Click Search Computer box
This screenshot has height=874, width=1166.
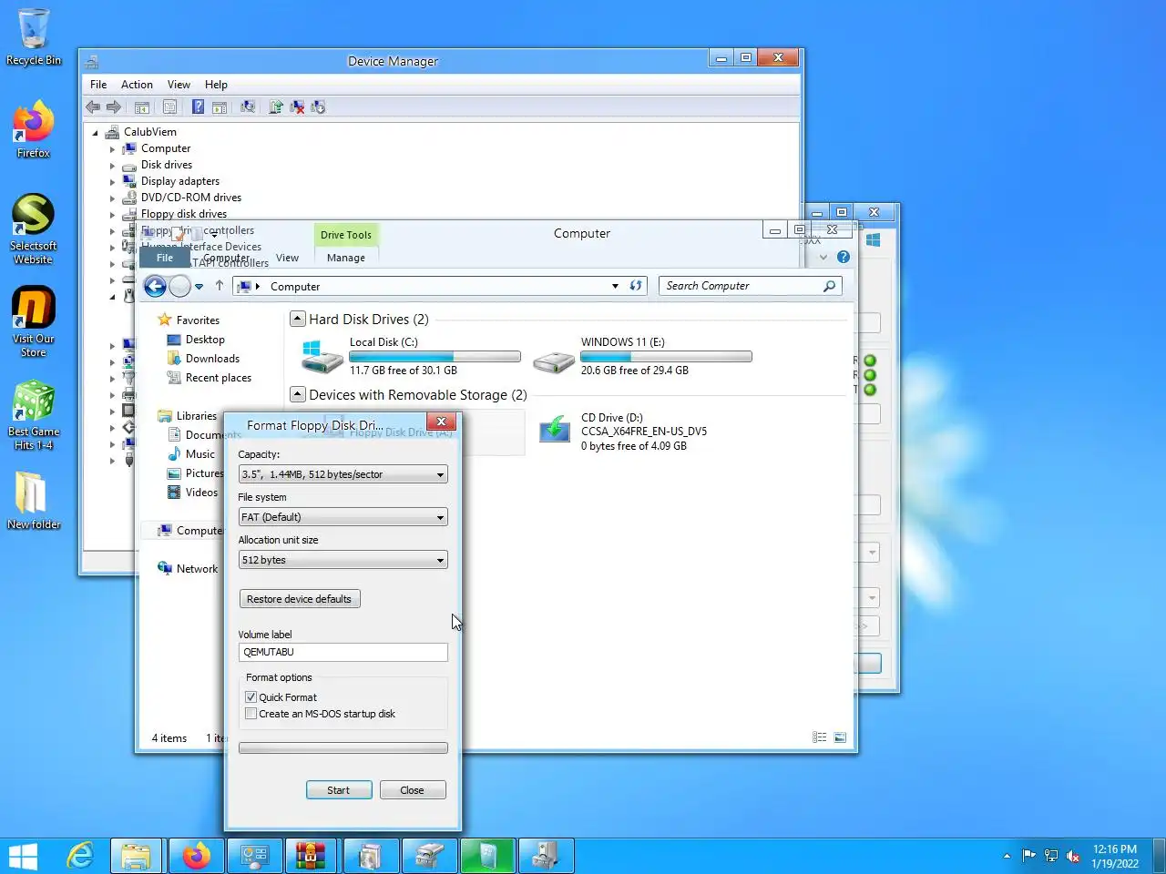pos(751,286)
